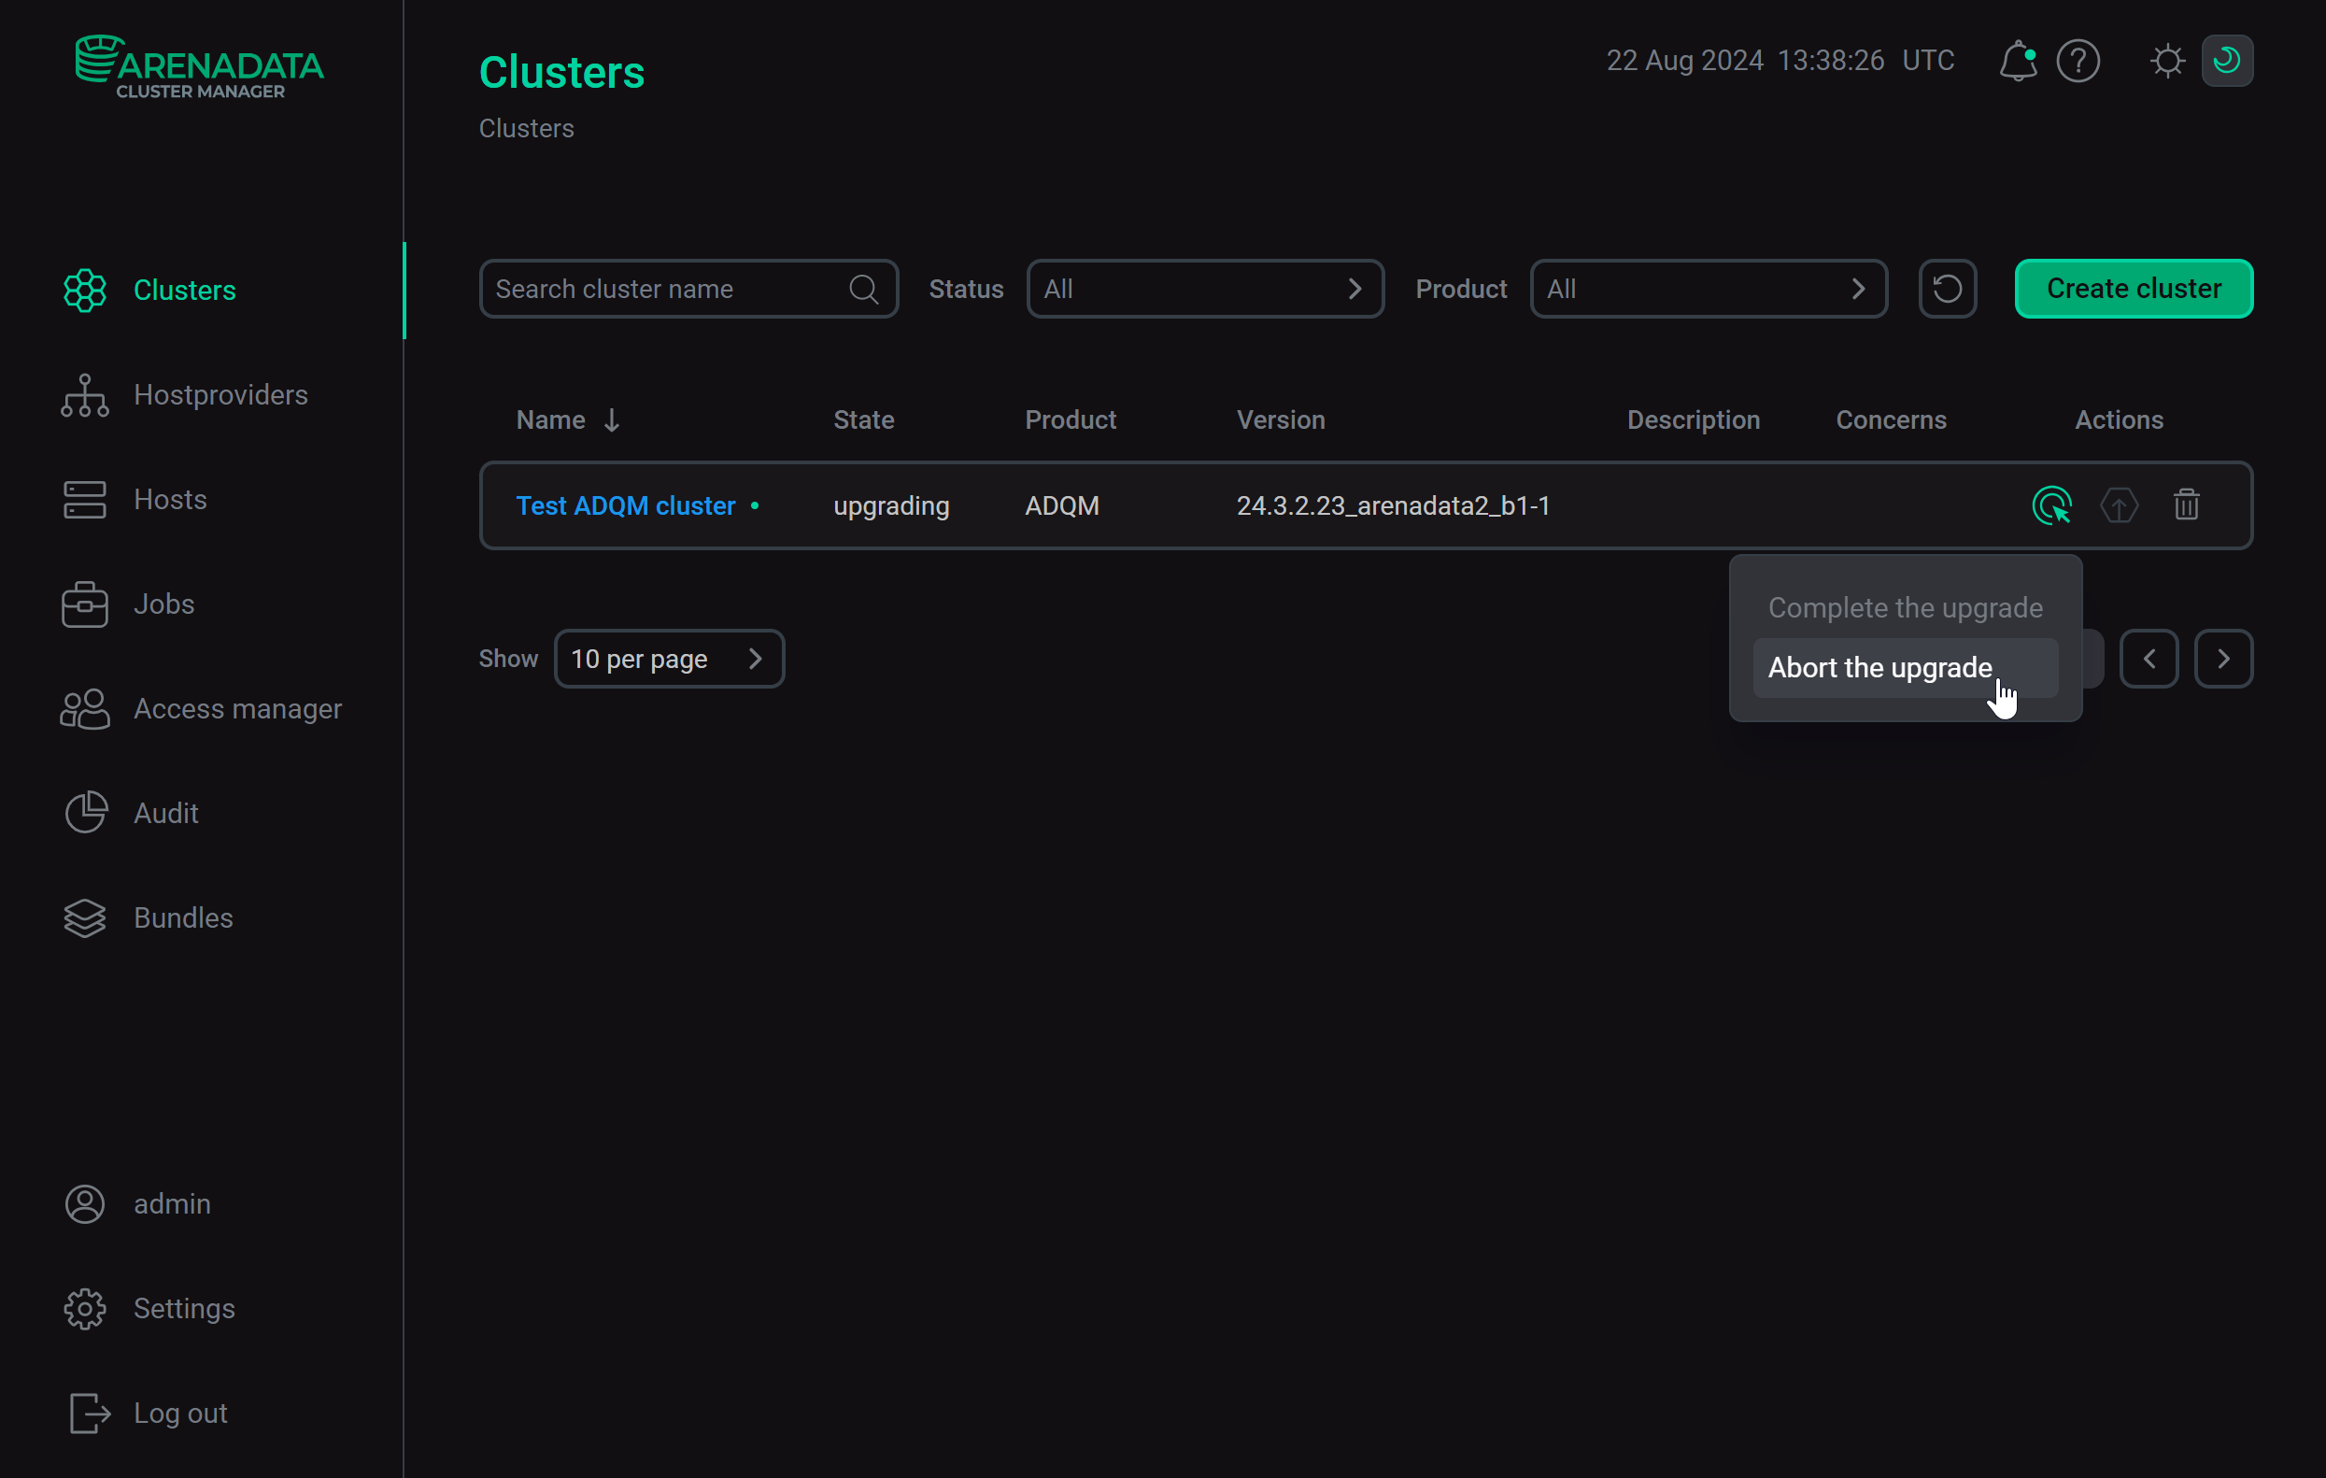Open the Test ADQM cluster link
The width and height of the screenshot is (2326, 1478).
625,505
